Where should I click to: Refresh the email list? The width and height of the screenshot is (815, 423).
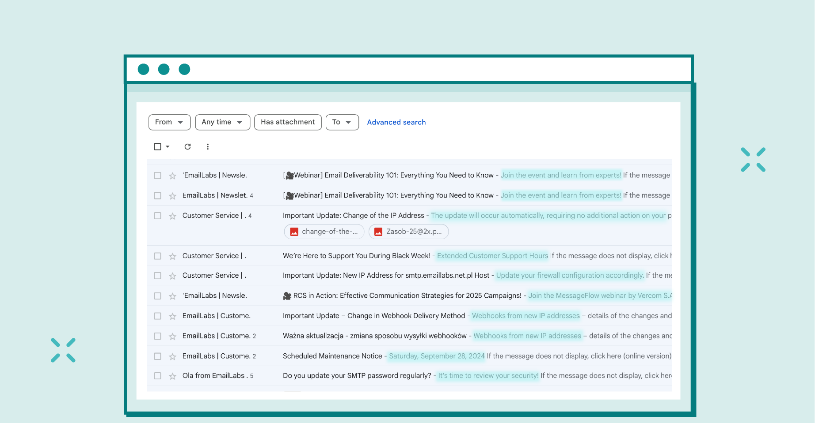coord(187,146)
